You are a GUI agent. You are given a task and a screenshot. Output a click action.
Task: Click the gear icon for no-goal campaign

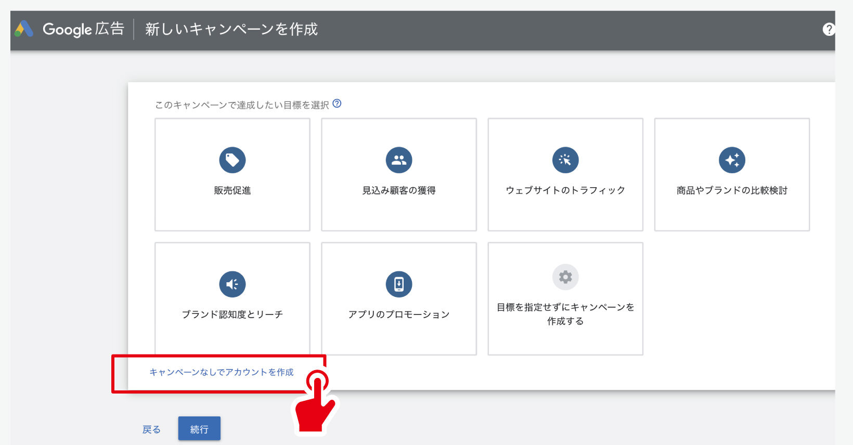point(565,277)
